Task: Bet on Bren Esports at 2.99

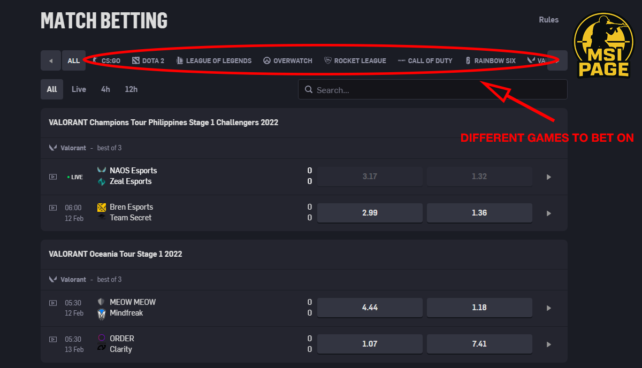Action: click(370, 212)
